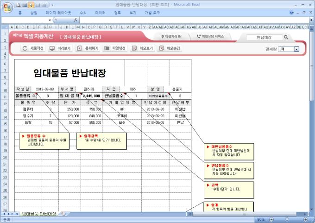Click the 출력하기 print button
315x223 pixels.
[x=88, y=49]
